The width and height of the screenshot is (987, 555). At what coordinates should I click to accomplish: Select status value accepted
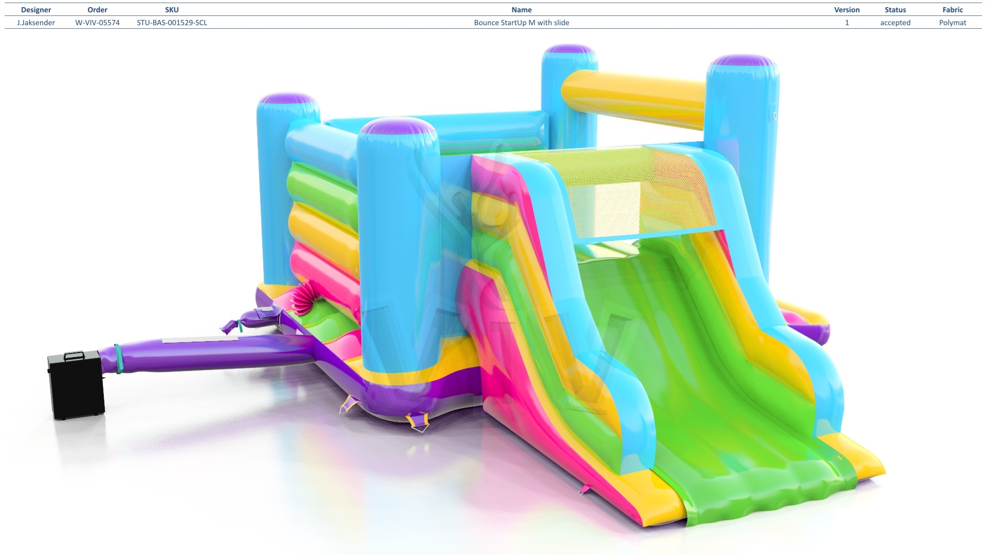pyautogui.click(x=895, y=23)
